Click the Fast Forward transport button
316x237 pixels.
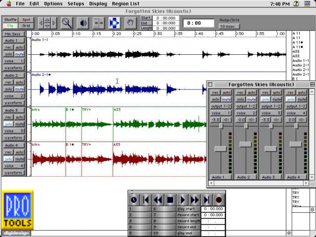click(195, 200)
